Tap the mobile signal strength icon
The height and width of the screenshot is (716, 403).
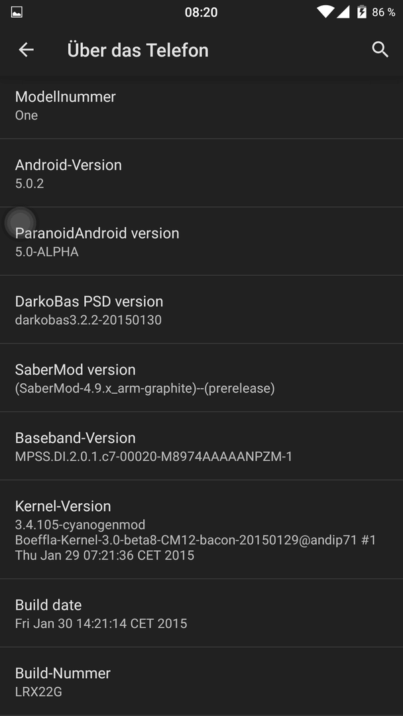343,12
